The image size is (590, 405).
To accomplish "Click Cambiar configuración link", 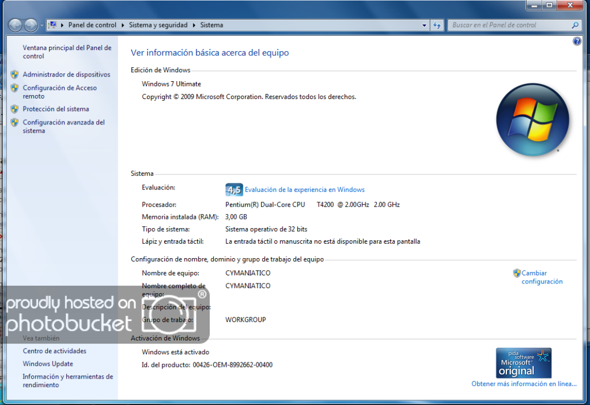I will [542, 277].
